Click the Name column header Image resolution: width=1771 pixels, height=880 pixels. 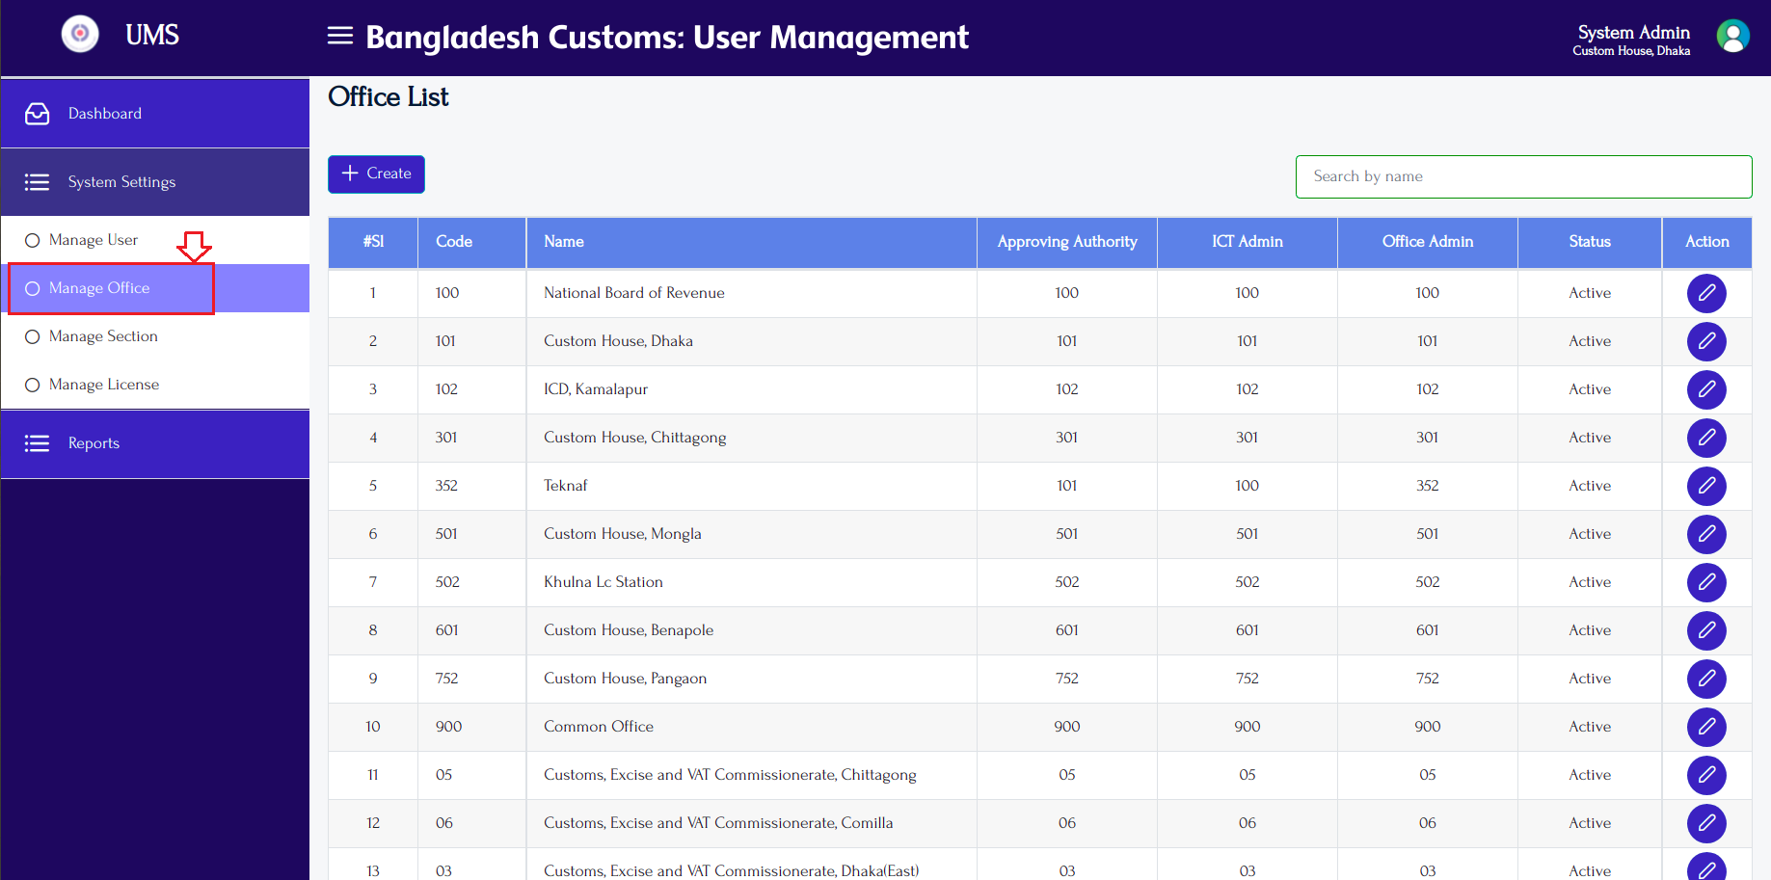(752, 242)
